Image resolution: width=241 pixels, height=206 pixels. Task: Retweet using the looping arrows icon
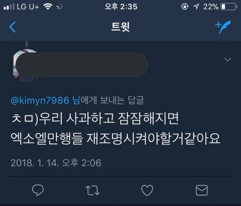(x=92, y=190)
